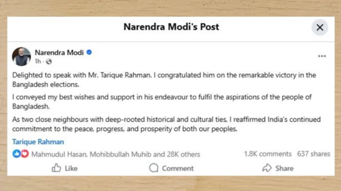
Task: Open the three-dot post options menu
Action: tap(322, 56)
